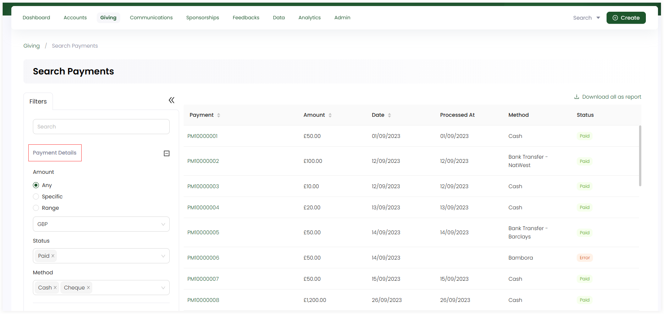
Task: Open payment PM10000008
Action: click(203, 300)
